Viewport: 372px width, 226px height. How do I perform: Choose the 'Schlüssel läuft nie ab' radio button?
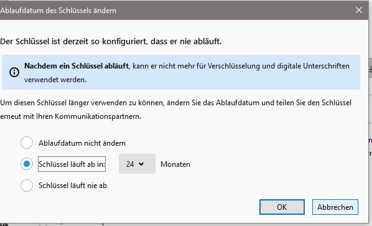27,185
